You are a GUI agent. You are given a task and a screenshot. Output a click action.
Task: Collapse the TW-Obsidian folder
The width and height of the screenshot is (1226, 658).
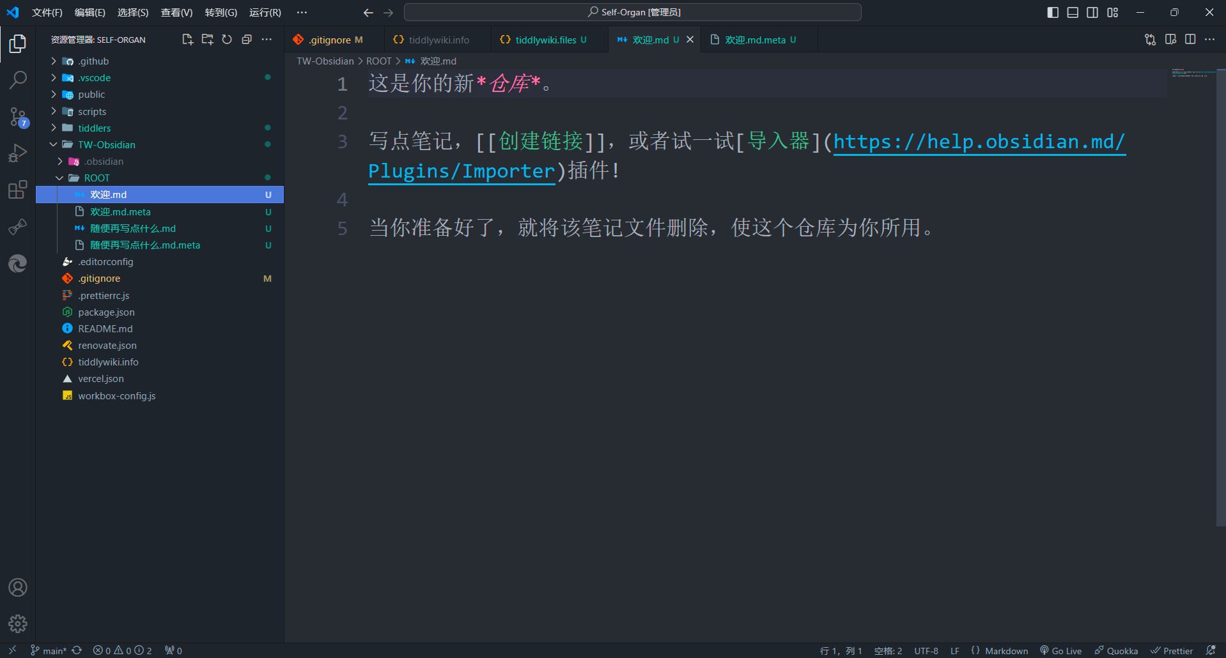pyautogui.click(x=106, y=145)
